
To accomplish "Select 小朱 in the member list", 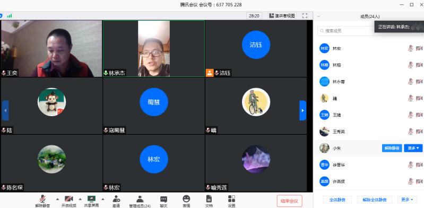I will tap(369, 148).
